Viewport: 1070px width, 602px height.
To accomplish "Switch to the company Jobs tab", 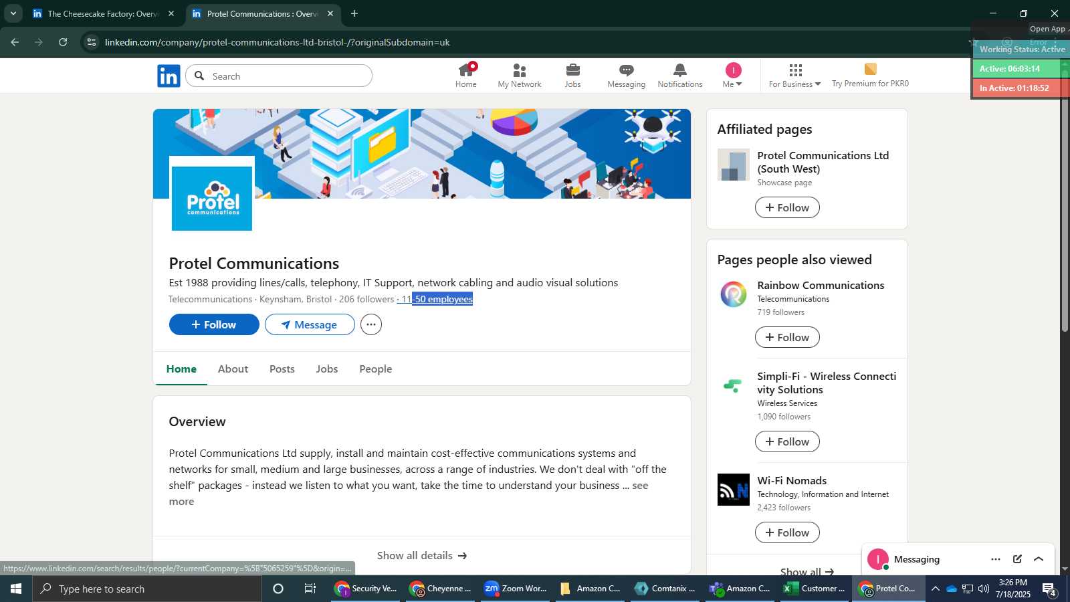I will tap(327, 369).
